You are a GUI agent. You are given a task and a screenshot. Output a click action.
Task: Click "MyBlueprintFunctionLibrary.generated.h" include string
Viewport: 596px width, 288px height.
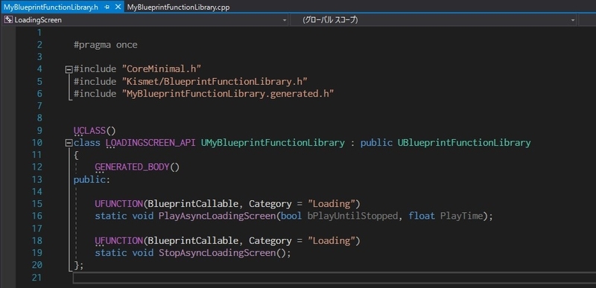[x=228, y=93]
